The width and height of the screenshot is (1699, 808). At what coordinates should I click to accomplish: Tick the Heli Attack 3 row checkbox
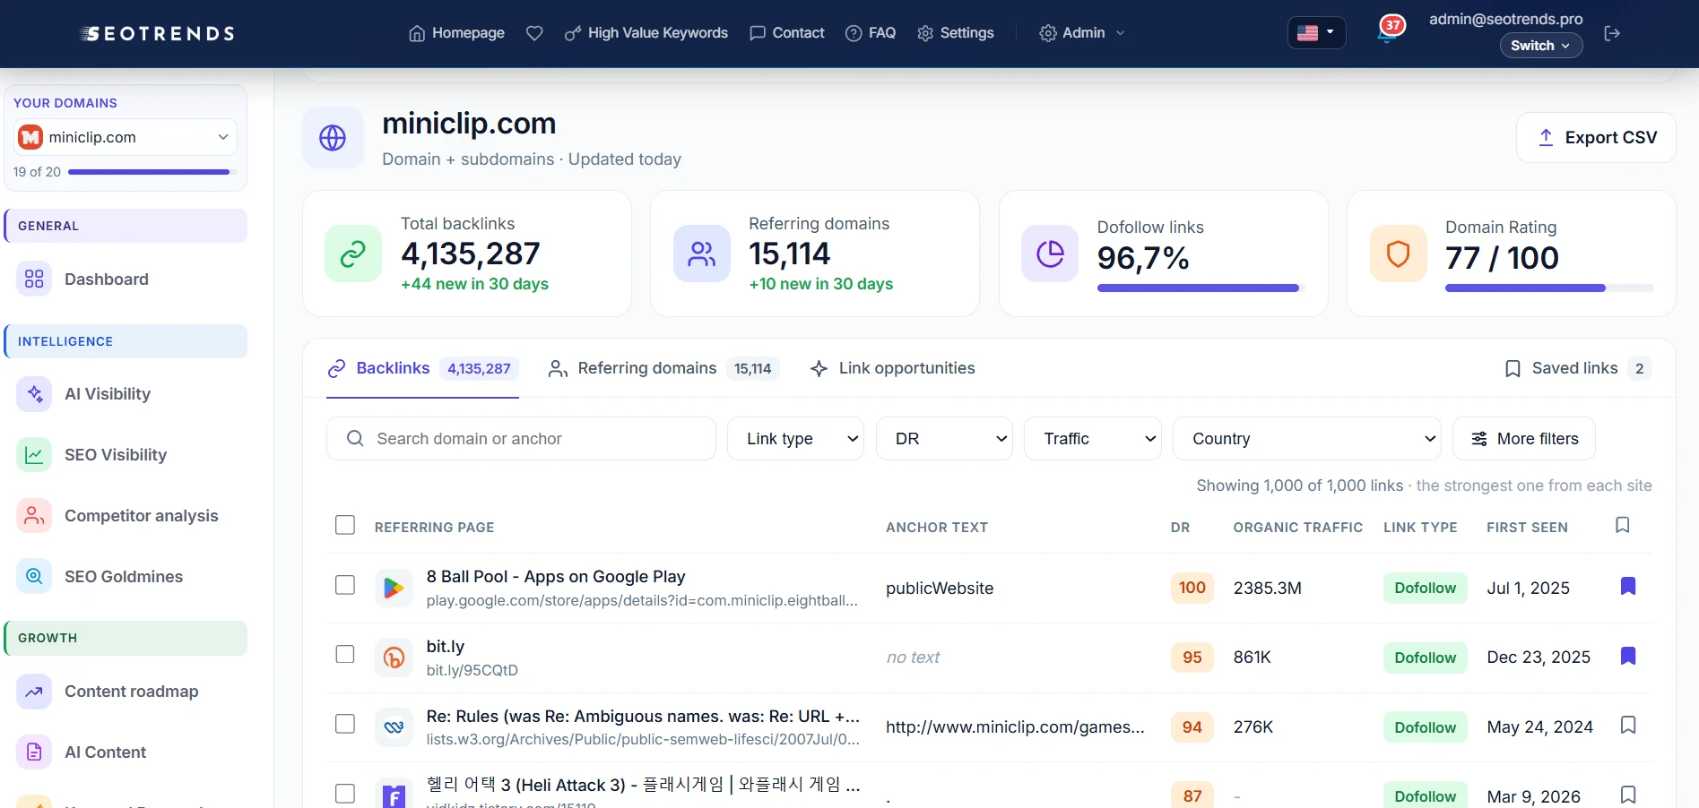345,794
